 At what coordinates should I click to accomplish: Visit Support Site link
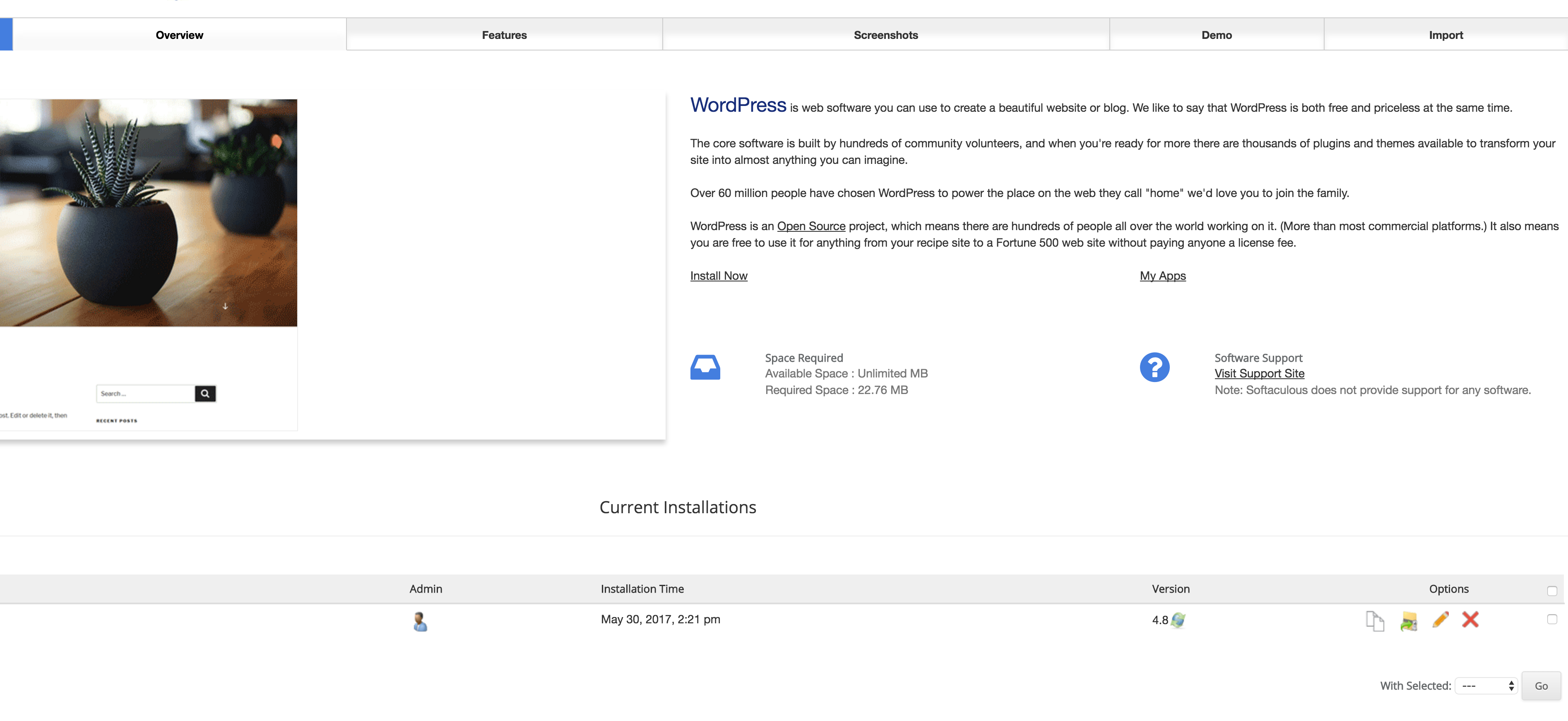(1259, 374)
